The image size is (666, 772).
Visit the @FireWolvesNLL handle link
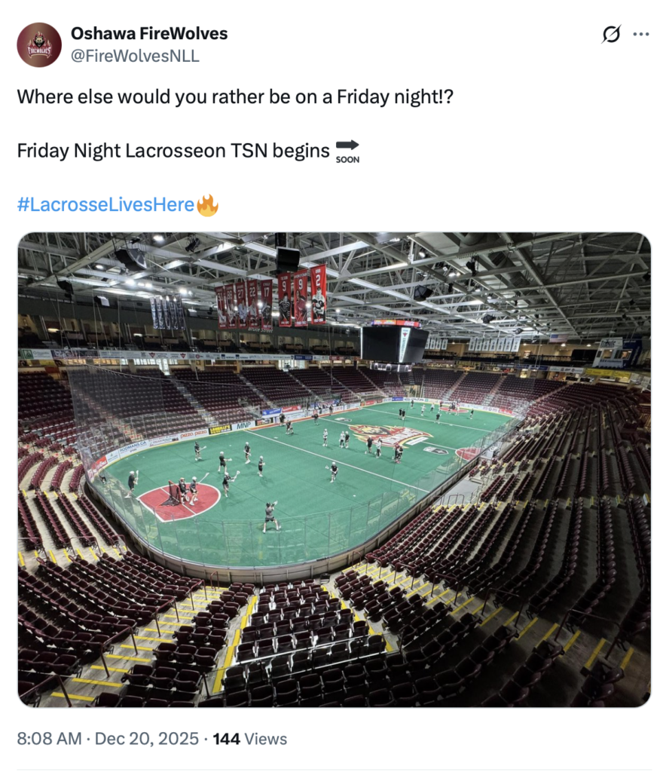click(135, 56)
